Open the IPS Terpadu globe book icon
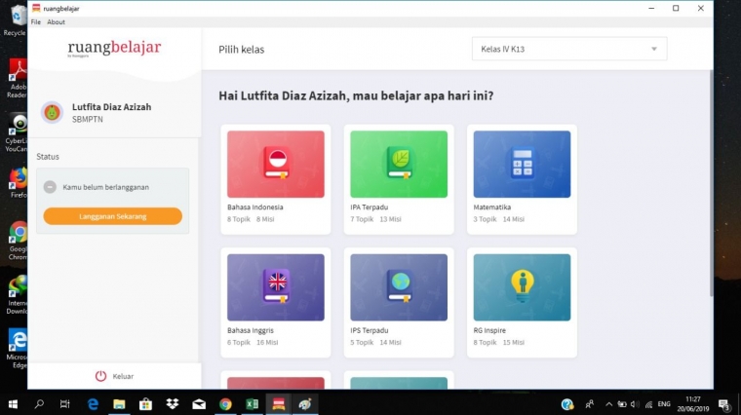Viewport: 741px width, 415px height. (399, 285)
